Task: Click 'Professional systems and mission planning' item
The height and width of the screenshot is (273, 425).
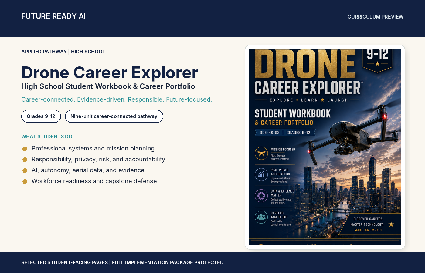Action: [x=93, y=148]
